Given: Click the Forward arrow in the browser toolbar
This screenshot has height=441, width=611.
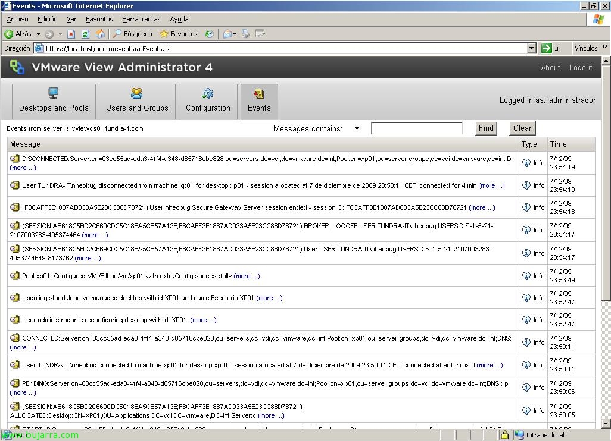Looking at the screenshot, I should point(49,34).
